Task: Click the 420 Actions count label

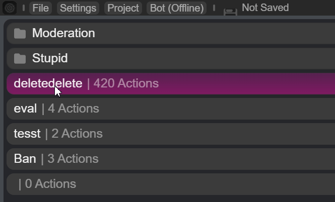Action: (126, 83)
